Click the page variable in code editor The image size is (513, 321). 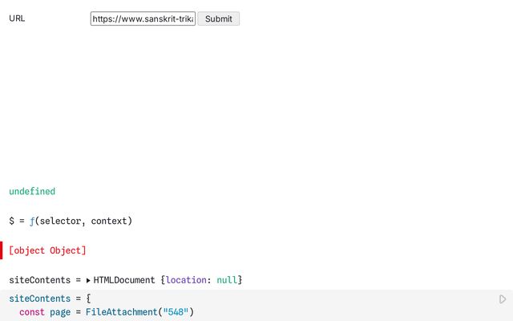click(60, 312)
